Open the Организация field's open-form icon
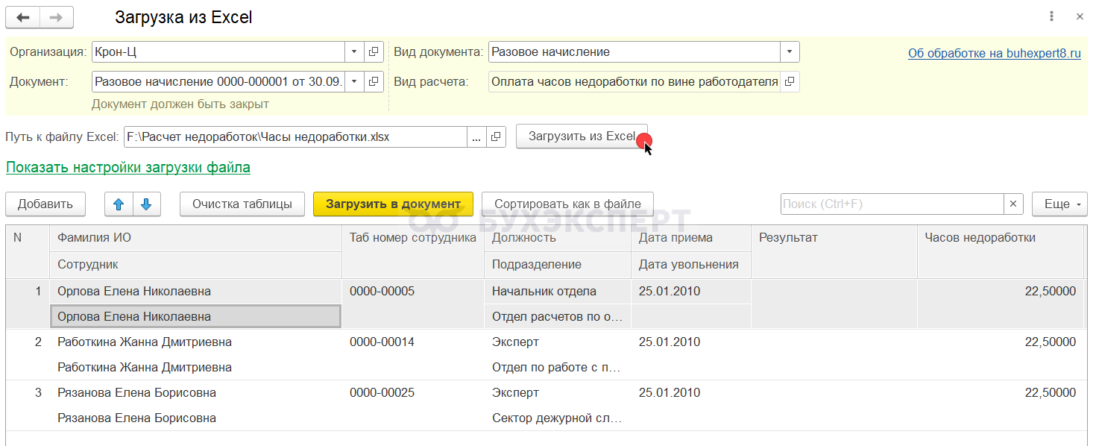 tap(374, 52)
